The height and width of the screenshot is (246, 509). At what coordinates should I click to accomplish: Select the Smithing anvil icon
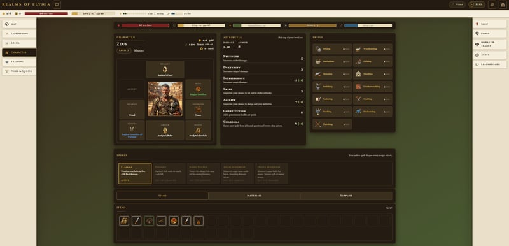click(317, 87)
